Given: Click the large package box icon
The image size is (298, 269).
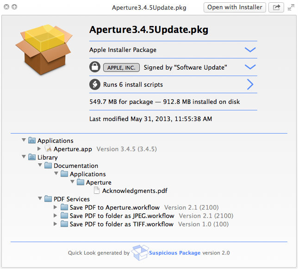Looking at the screenshot, I should [x=44, y=49].
